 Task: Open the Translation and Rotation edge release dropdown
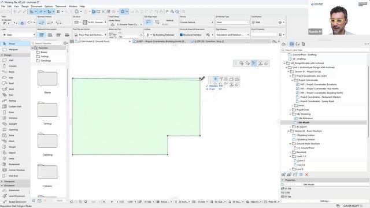[x=232, y=35]
